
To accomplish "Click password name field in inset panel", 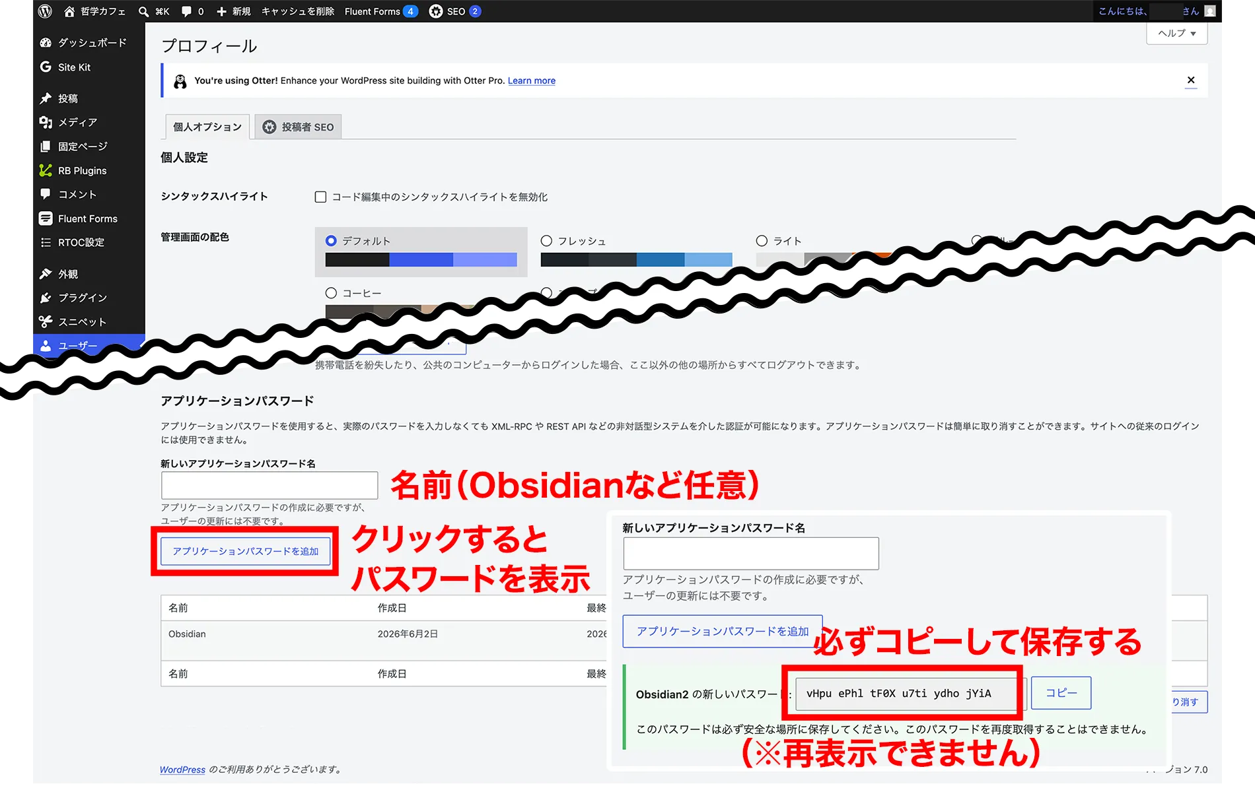I will click(751, 553).
